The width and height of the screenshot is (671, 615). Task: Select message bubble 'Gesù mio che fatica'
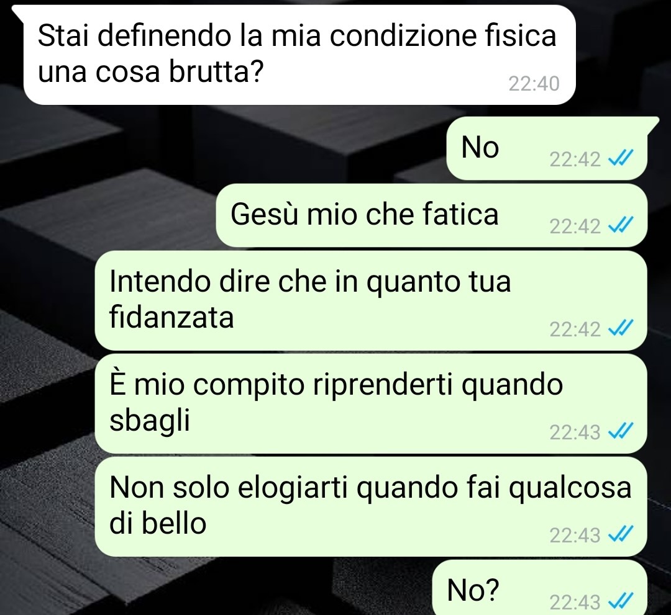point(431,215)
